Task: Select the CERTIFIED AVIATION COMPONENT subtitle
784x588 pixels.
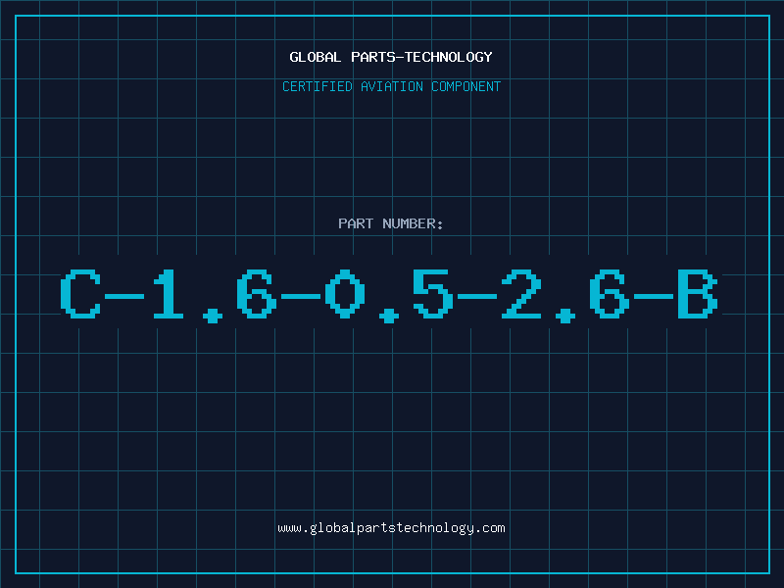Action: (x=391, y=86)
